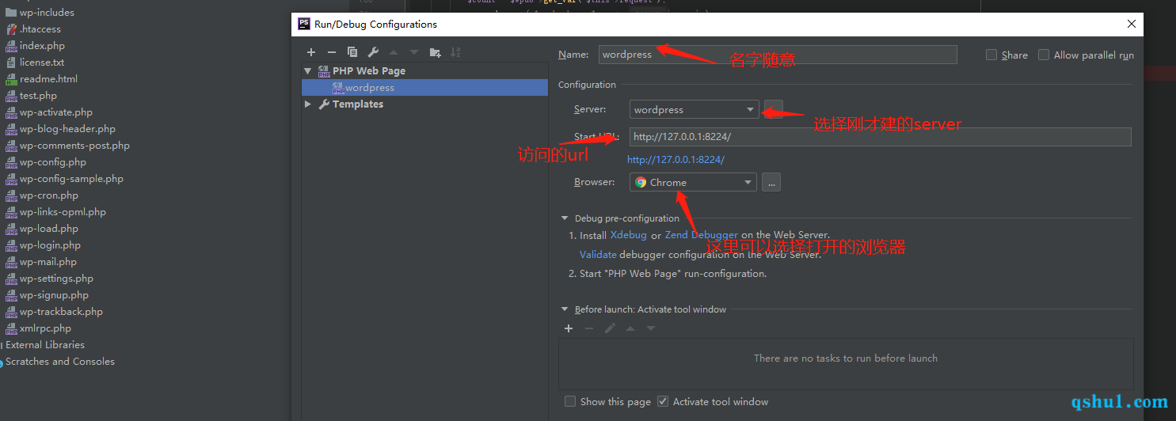This screenshot has height=421, width=1176.
Task: Move before-launch task down
Action: (x=651, y=328)
